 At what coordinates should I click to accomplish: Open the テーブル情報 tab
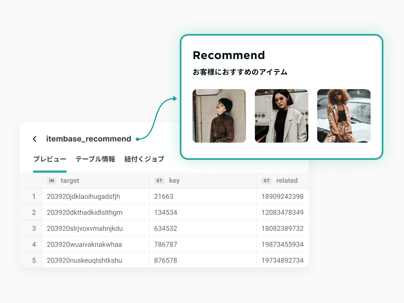(x=95, y=159)
